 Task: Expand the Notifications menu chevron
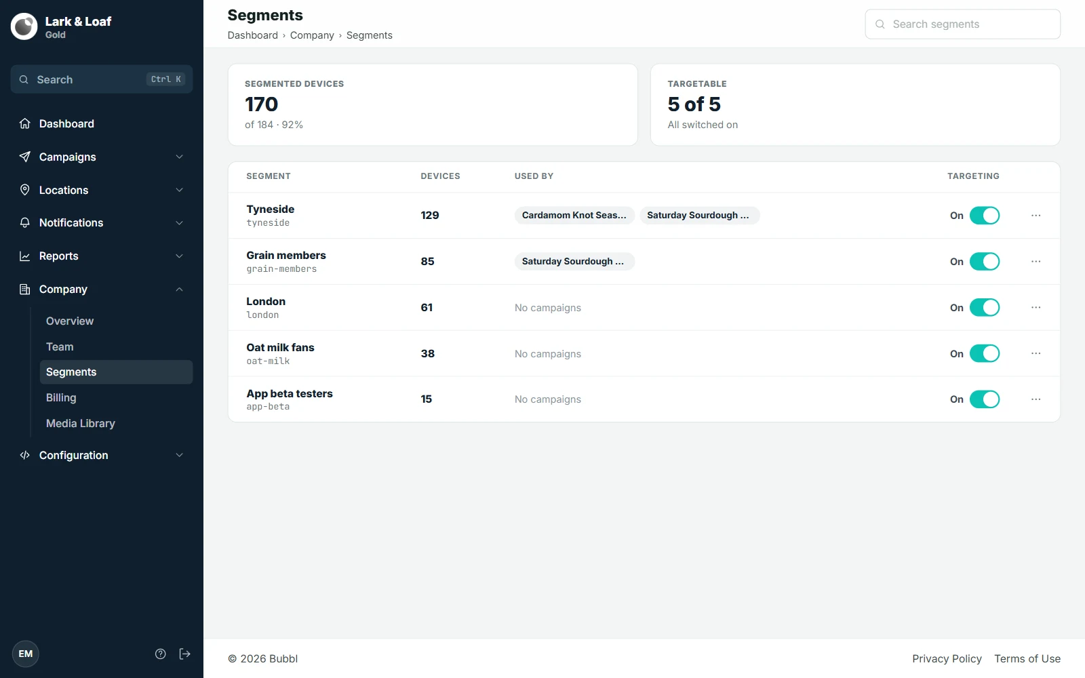tap(180, 222)
